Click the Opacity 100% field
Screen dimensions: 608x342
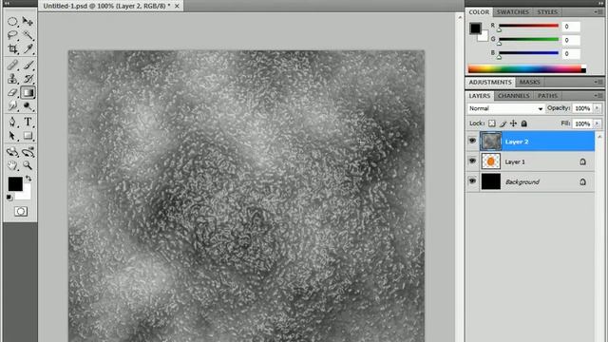582,108
